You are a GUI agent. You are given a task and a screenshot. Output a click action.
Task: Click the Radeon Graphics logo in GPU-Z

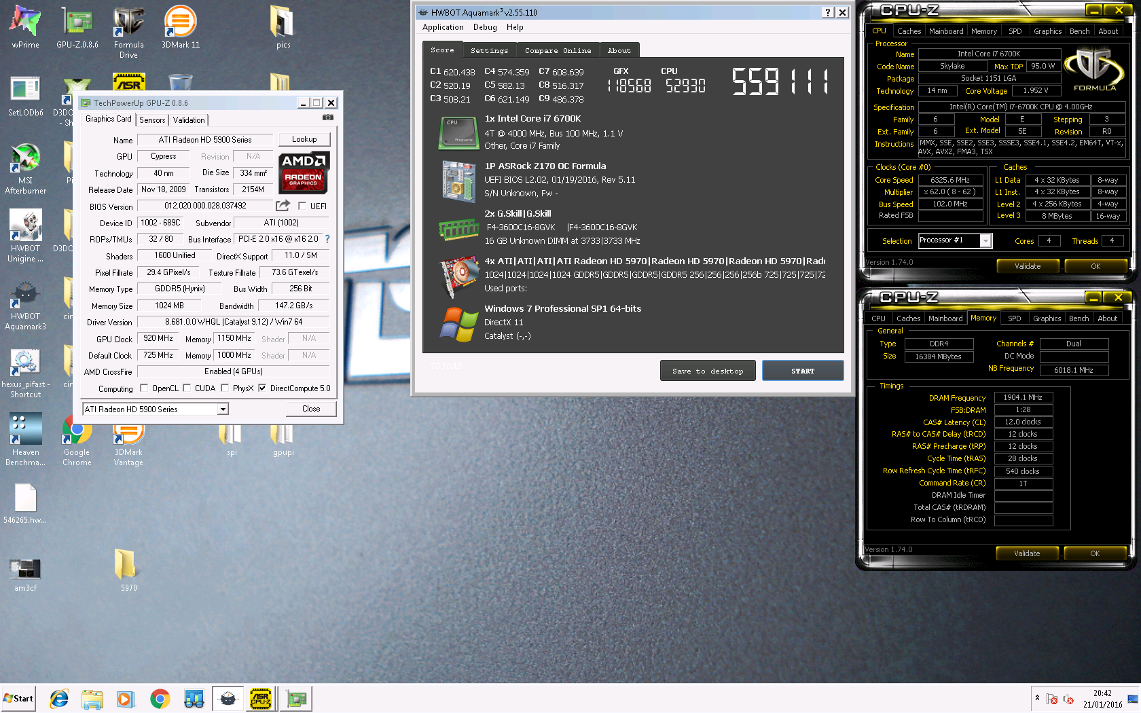point(304,173)
